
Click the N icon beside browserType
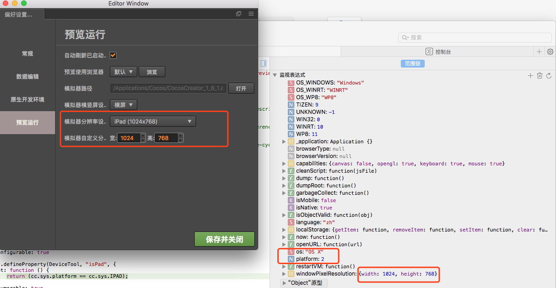291,149
